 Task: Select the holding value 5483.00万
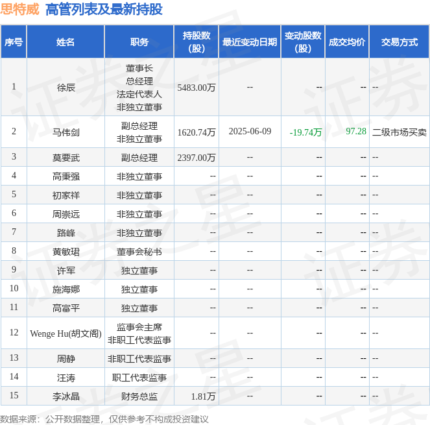pyautogui.click(x=197, y=88)
